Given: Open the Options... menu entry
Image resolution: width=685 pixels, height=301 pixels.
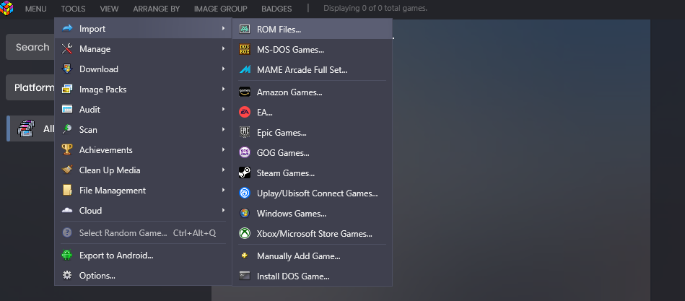Looking at the screenshot, I should [x=143, y=275].
